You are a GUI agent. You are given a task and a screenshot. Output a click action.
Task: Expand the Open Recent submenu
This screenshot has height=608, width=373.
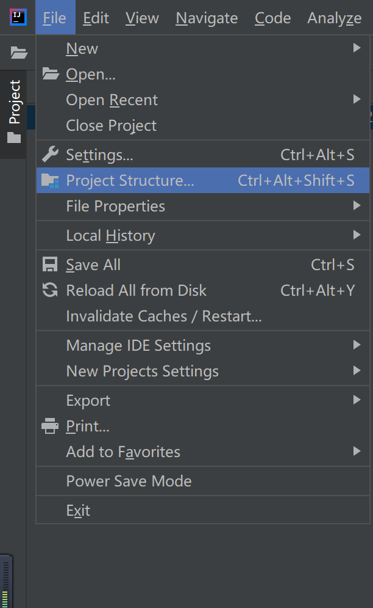coord(112,100)
